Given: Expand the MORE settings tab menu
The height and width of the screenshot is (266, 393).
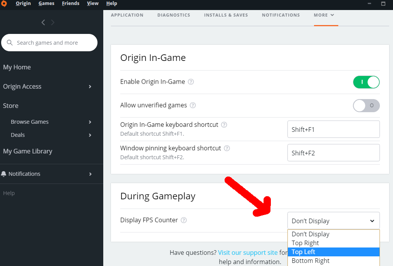Looking at the screenshot, I should click(x=324, y=15).
